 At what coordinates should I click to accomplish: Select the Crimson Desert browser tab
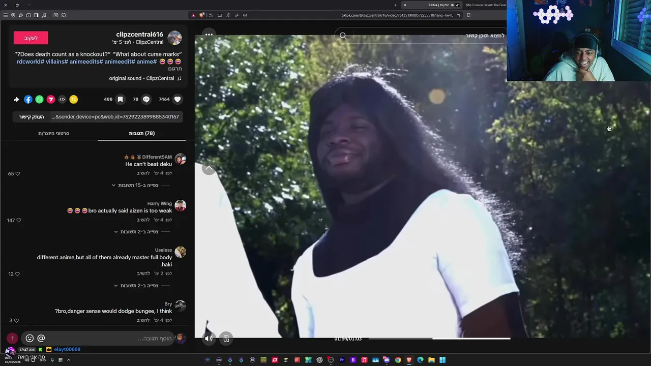point(486,5)
